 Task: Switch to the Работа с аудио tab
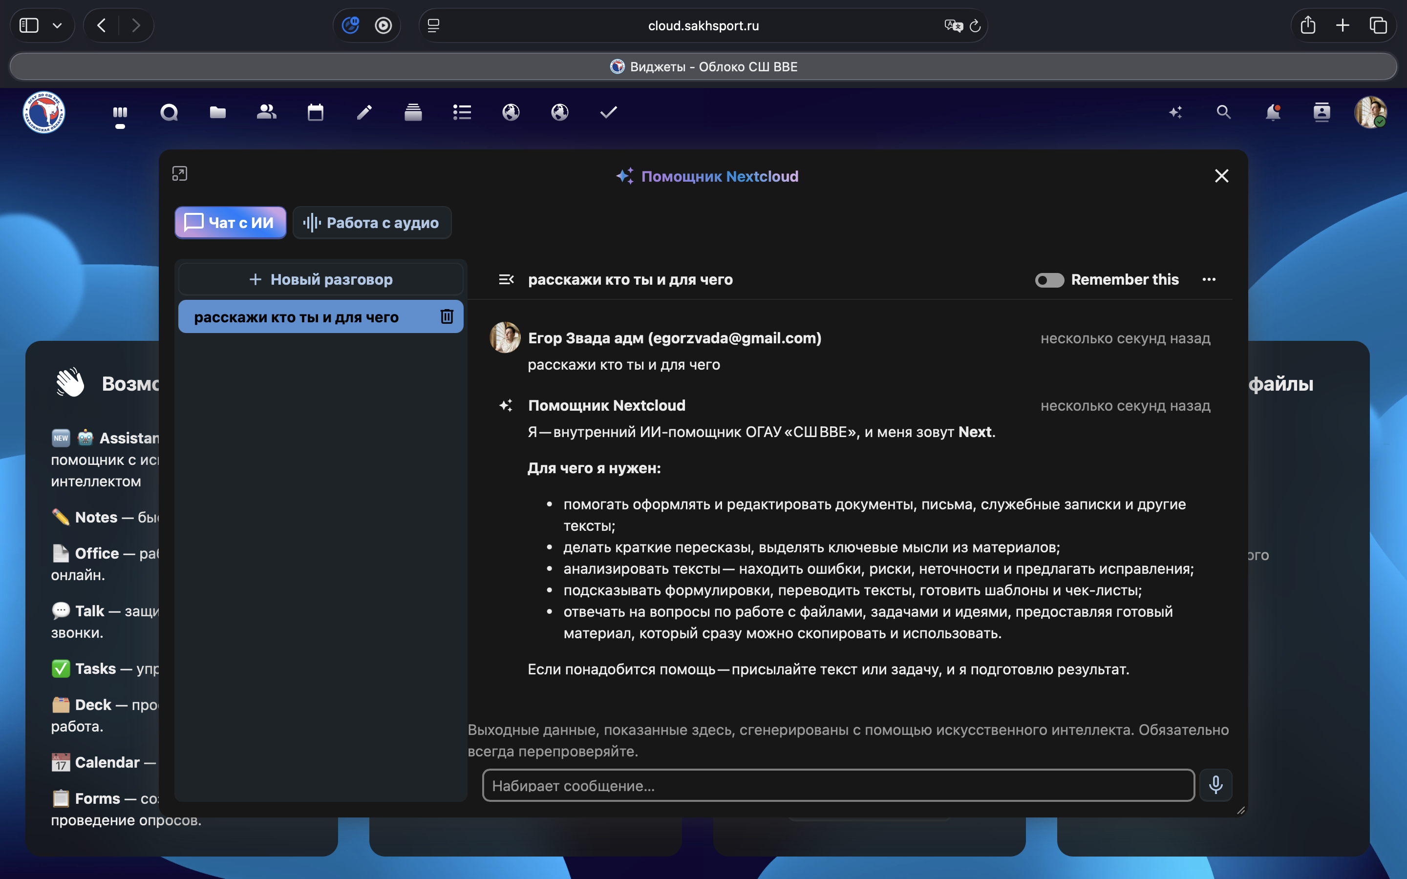(372, 223)
